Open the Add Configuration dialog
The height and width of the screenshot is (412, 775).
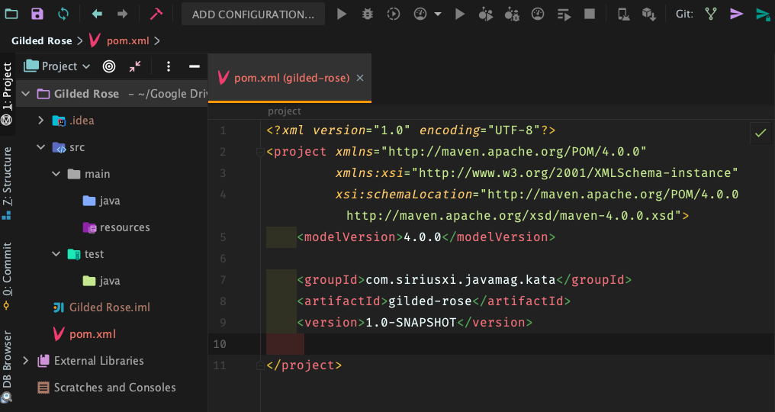click(253, 14)
